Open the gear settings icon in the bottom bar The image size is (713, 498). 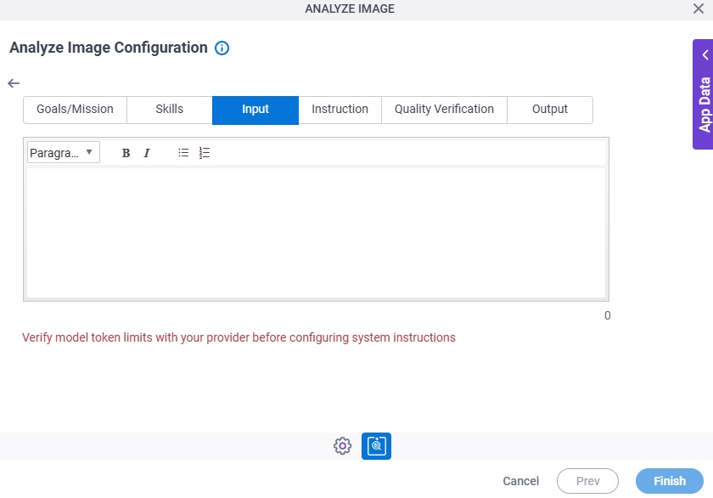pyautogui.click(x=342, y=446)
